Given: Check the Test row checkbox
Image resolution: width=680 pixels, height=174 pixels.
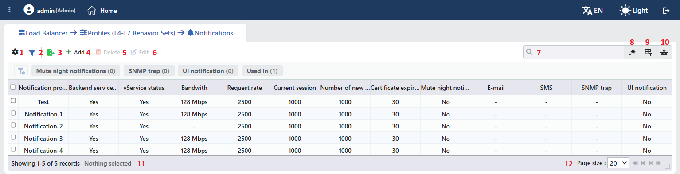Looking at the screenshot, I should coord(13,101).
